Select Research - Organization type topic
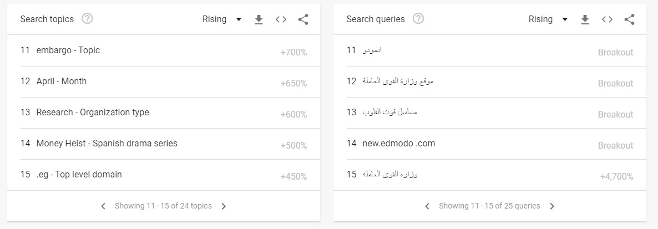 pyautogui.click(x=164, y=113)
